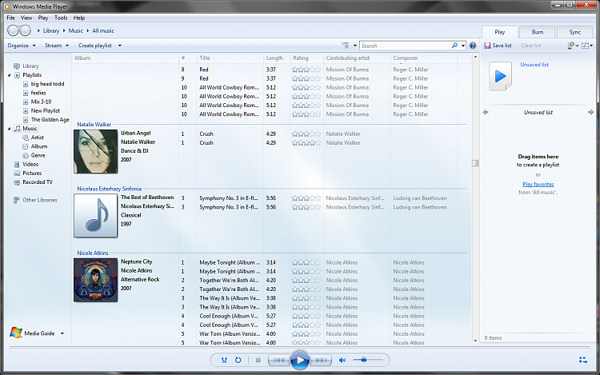Go to the next list arrow
Image resolution: width=600 pixels, height=375 pixels.
click(590, 112)
